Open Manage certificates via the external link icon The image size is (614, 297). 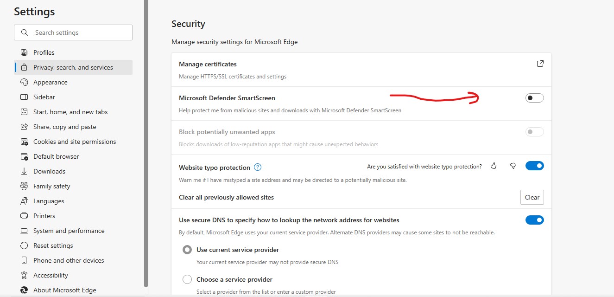(540, 64)
